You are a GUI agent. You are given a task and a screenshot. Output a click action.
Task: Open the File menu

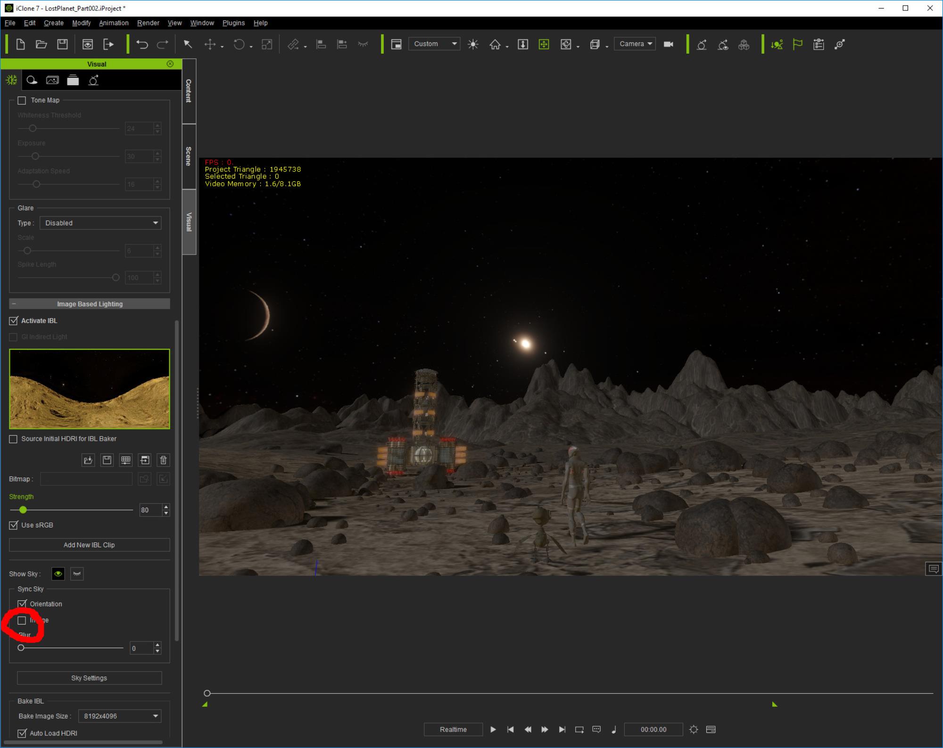10,23
